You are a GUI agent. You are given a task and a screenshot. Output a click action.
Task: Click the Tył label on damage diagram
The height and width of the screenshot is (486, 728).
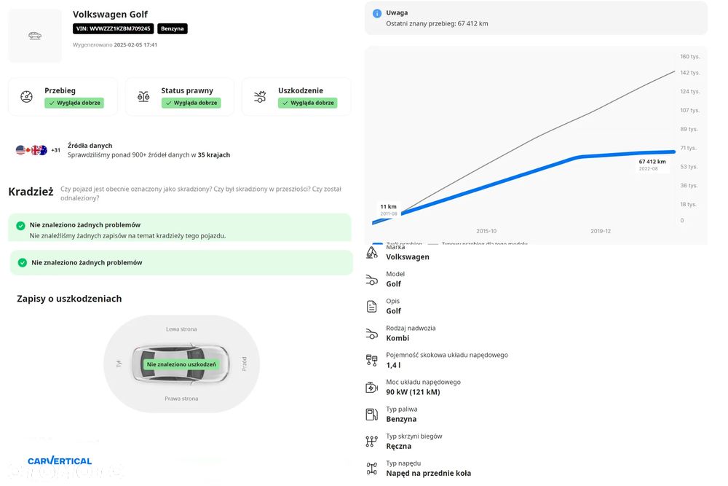(119, 364)
